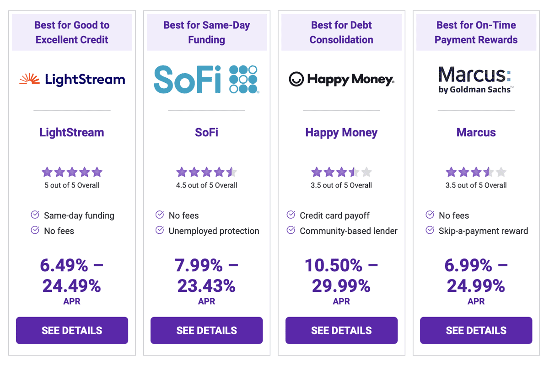Open the Best for Same-Day Funding header

[x=206, y=32]
